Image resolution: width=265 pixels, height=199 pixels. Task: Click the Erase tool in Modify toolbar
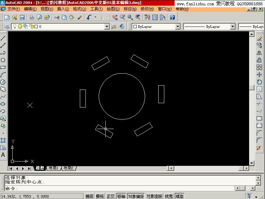259,38
